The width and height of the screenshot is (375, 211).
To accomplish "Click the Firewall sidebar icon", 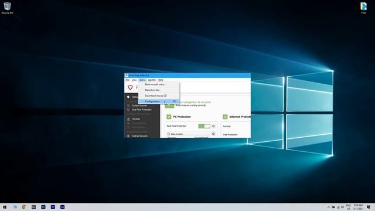I will click(x=128, y=119).
